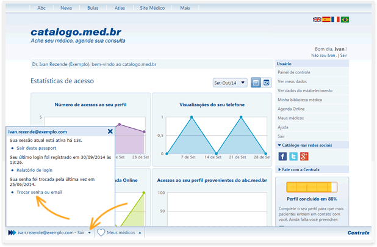Image resolution: width=377 pixels, height=247 pixels.
Task: Click Sair link under the greeting
Action: pos(343,56)
